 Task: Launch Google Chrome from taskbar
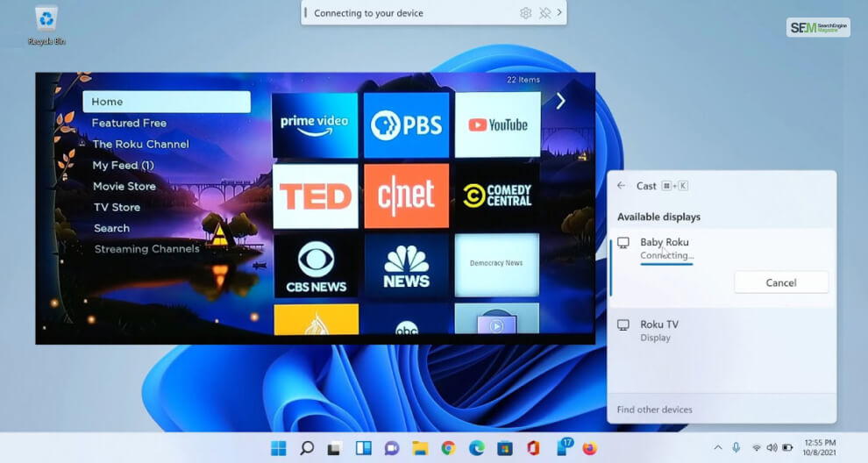(448, 448)
